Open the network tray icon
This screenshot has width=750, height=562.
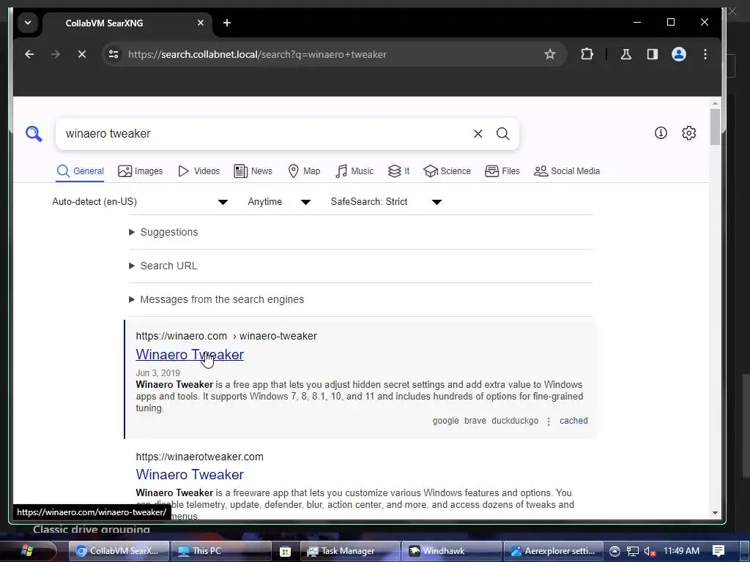click(633, 552)
